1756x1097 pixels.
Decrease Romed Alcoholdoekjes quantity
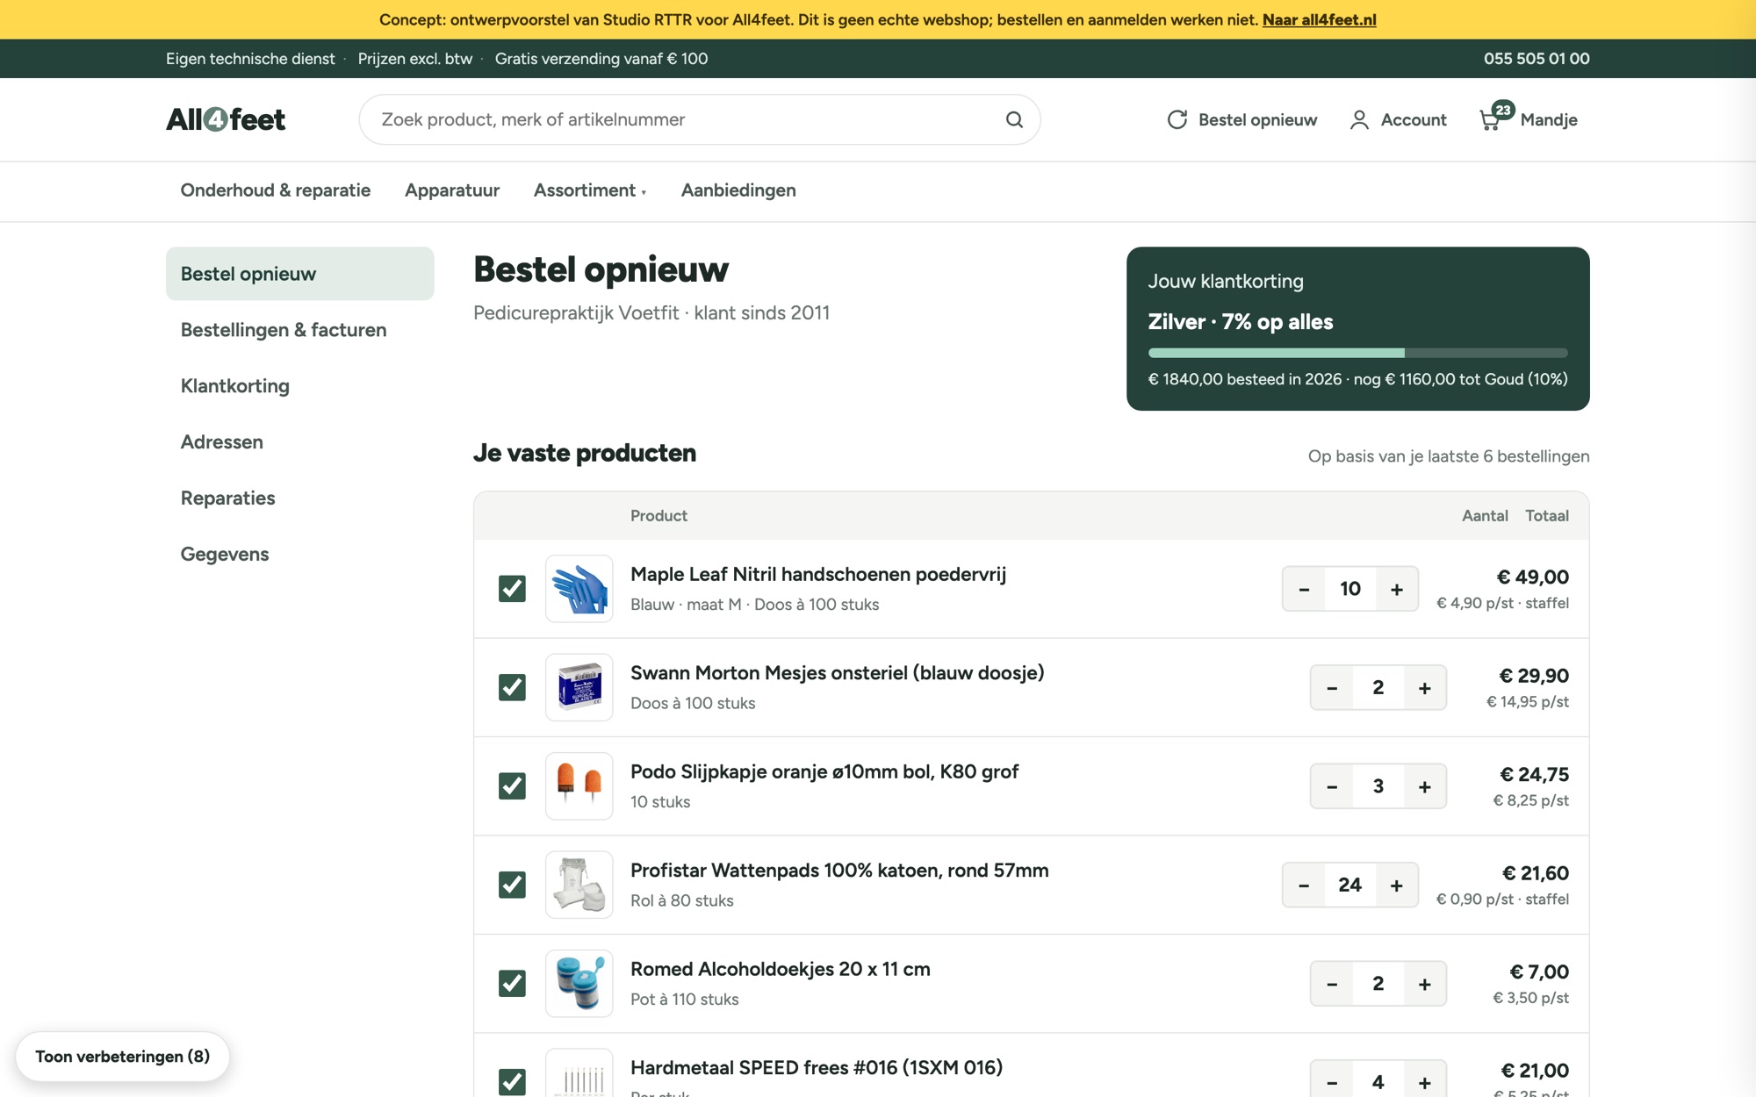[x=1332, y=984]
